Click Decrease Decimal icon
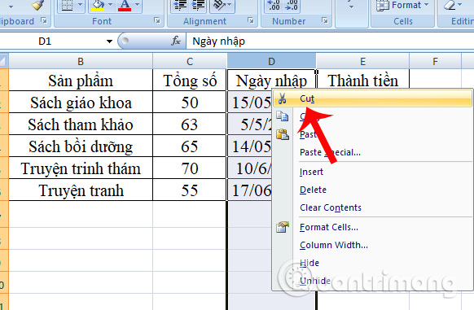Screen dimensions: 474x310 pyautogui.click(x=292, y=6)
